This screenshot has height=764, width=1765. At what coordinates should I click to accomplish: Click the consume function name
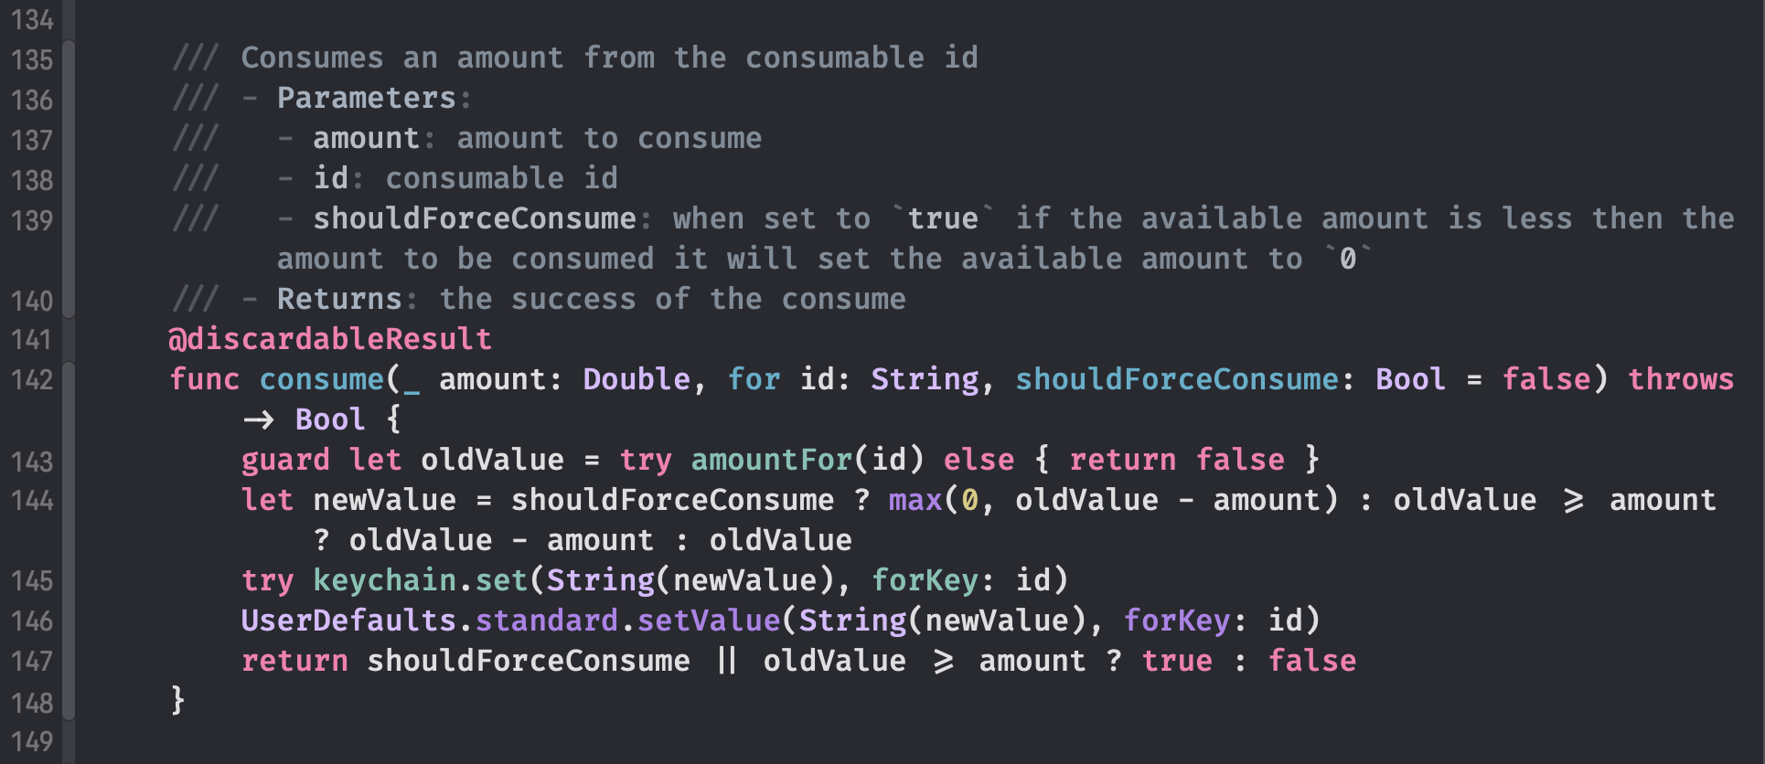click(322, 379)
